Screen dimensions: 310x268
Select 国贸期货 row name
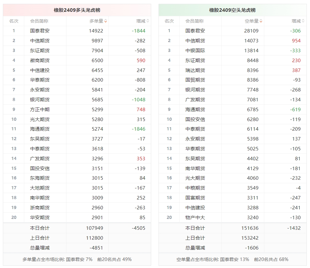[195, 80]
